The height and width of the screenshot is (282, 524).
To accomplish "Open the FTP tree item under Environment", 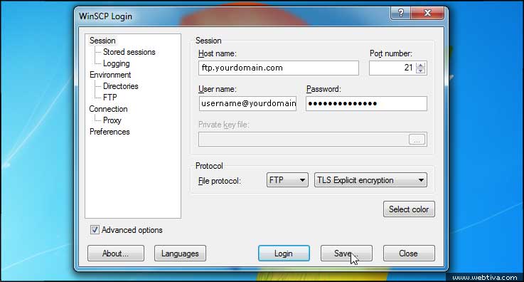I will tap(109, 98).
